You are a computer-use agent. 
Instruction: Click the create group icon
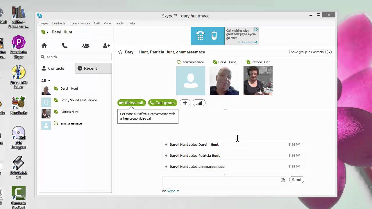[x=86, y=46]
